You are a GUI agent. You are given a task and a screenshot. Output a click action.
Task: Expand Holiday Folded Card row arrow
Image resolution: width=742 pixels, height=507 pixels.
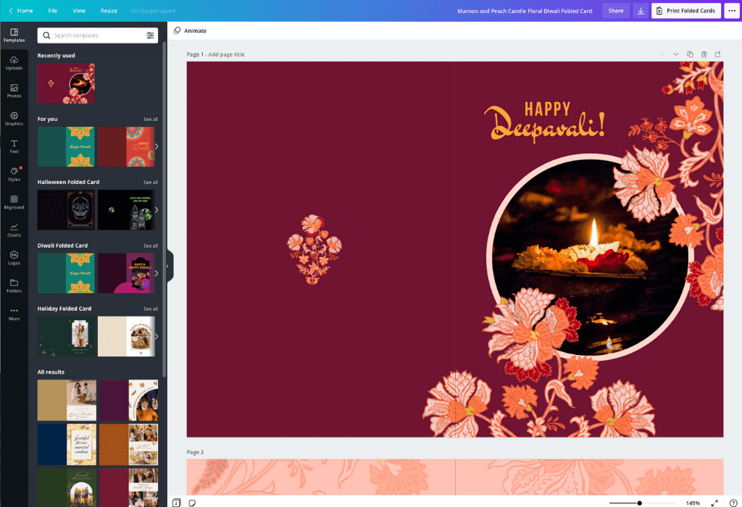click(157, 337)
